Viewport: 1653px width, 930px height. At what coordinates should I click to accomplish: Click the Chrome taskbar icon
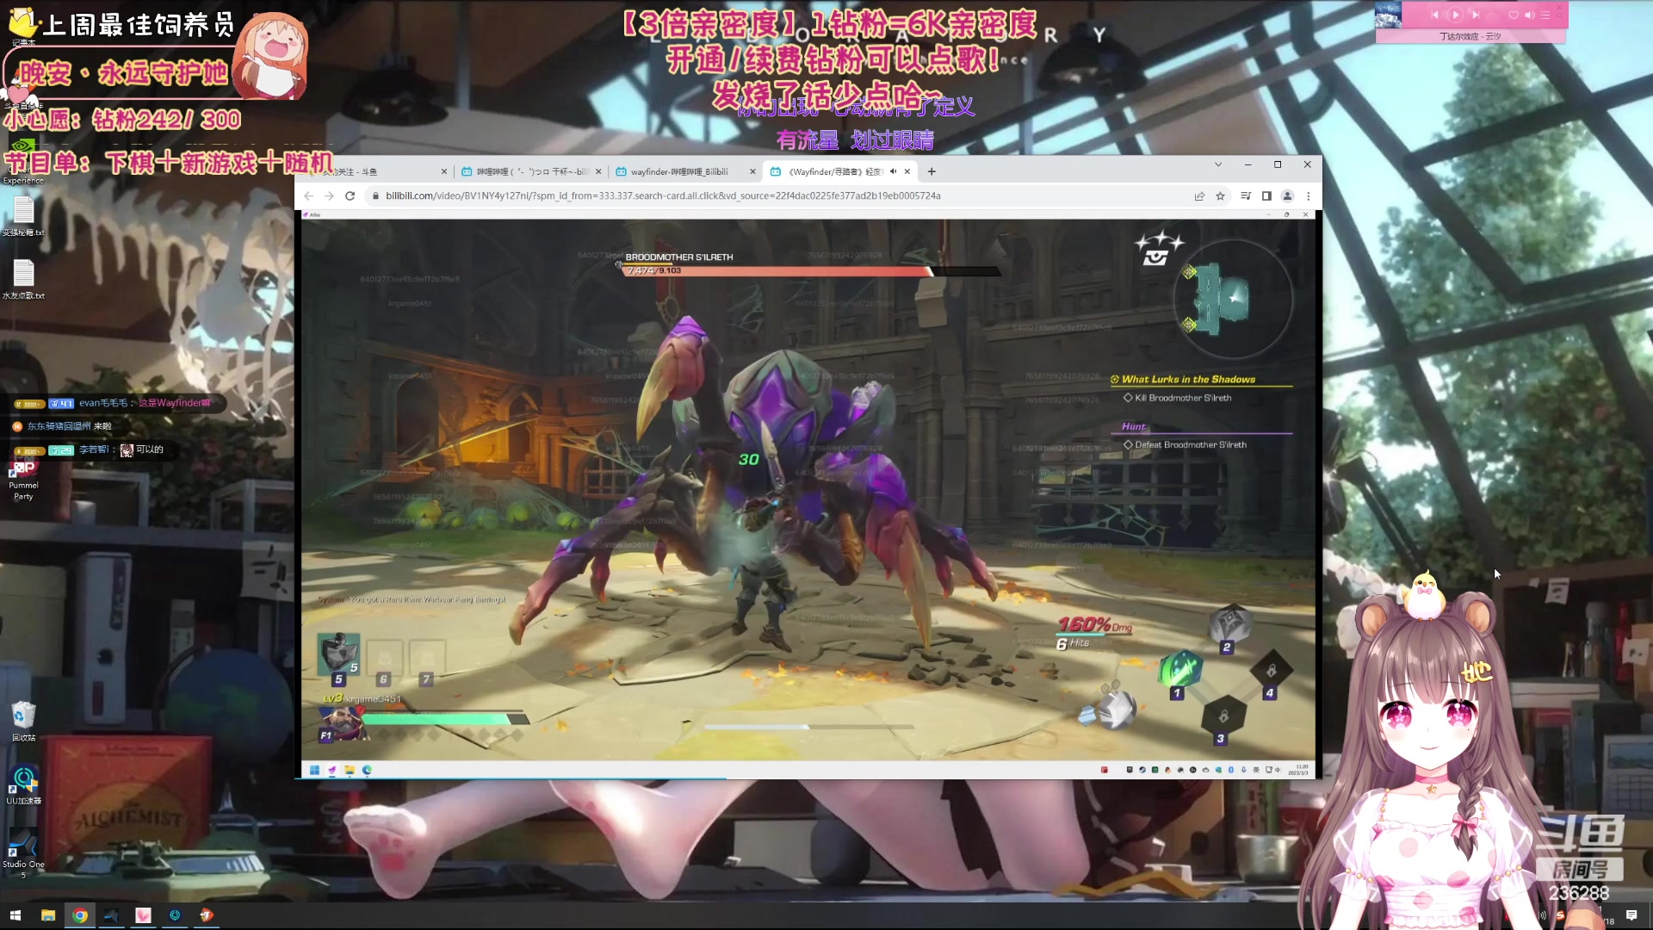click(80, 915)
